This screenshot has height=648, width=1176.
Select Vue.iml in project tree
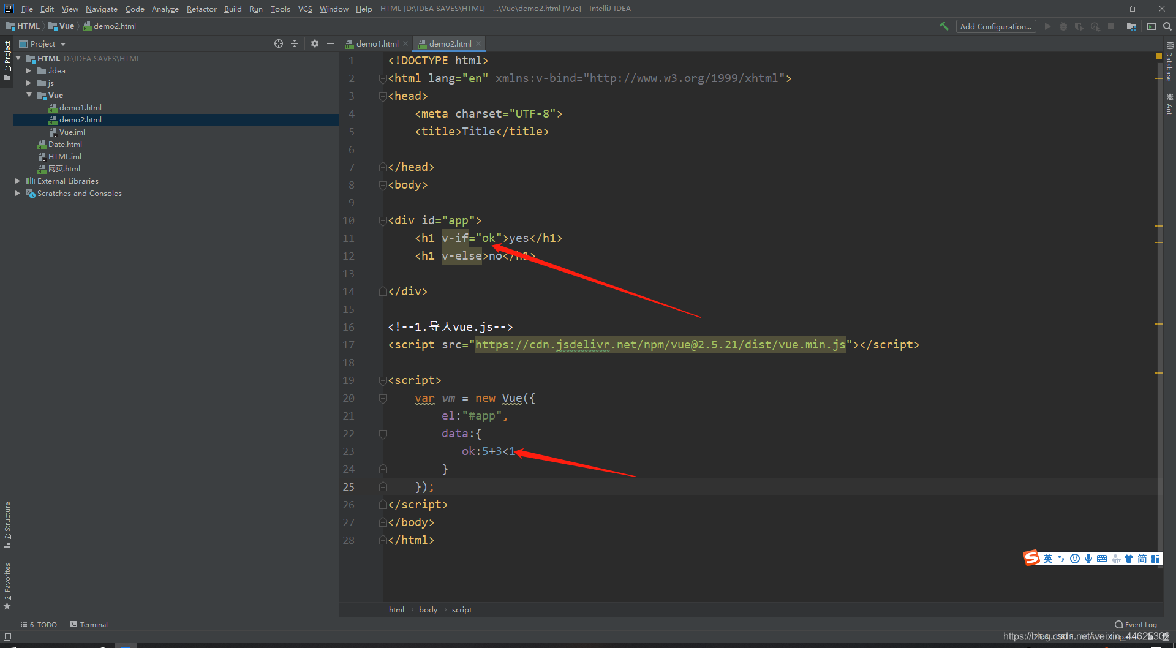click(72, 132)
